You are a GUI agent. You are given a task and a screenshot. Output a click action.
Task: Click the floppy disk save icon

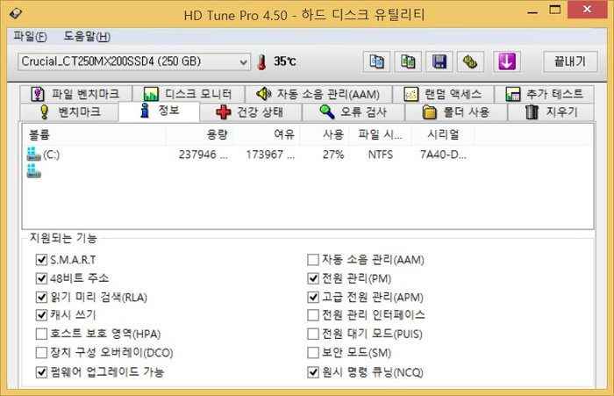tap(440, 61)
